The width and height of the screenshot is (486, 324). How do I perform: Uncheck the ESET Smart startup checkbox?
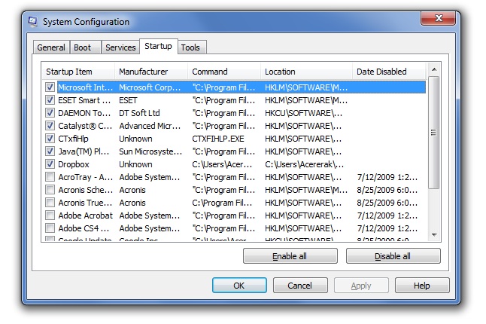pos(50,99)
